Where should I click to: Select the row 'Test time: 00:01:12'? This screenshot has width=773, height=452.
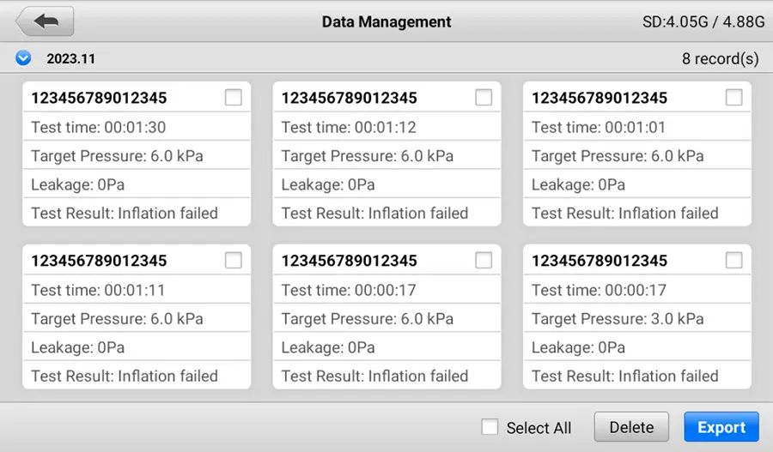coord(387,127)
